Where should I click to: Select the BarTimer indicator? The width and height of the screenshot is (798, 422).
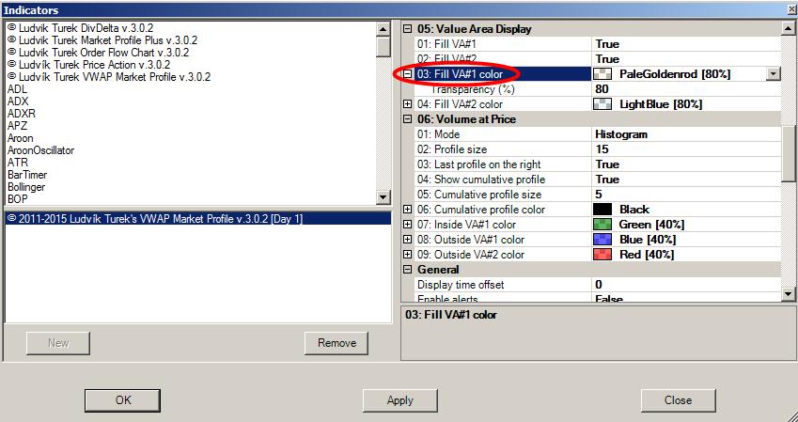(27, 175)
